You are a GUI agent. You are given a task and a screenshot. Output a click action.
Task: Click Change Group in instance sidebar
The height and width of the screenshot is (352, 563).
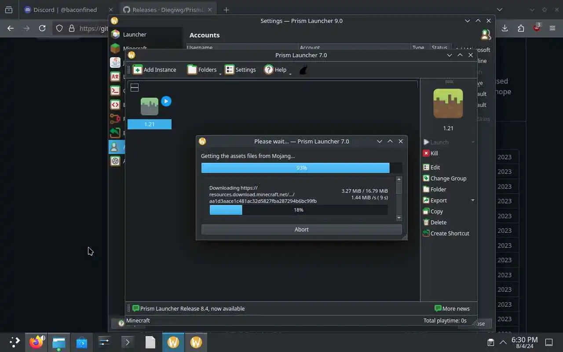(x=445, y=178)
